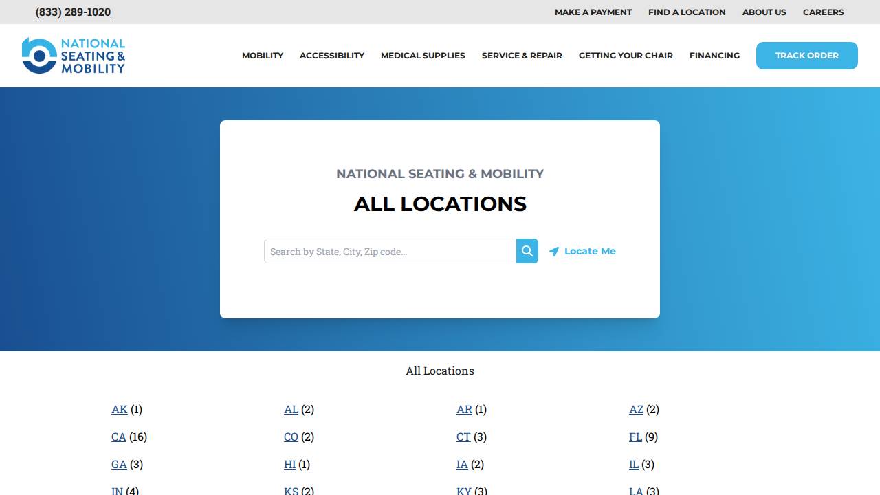880x495 pixels.
Task: Click the Locate Me navigation arrow icon
Action: click(555, 251)
